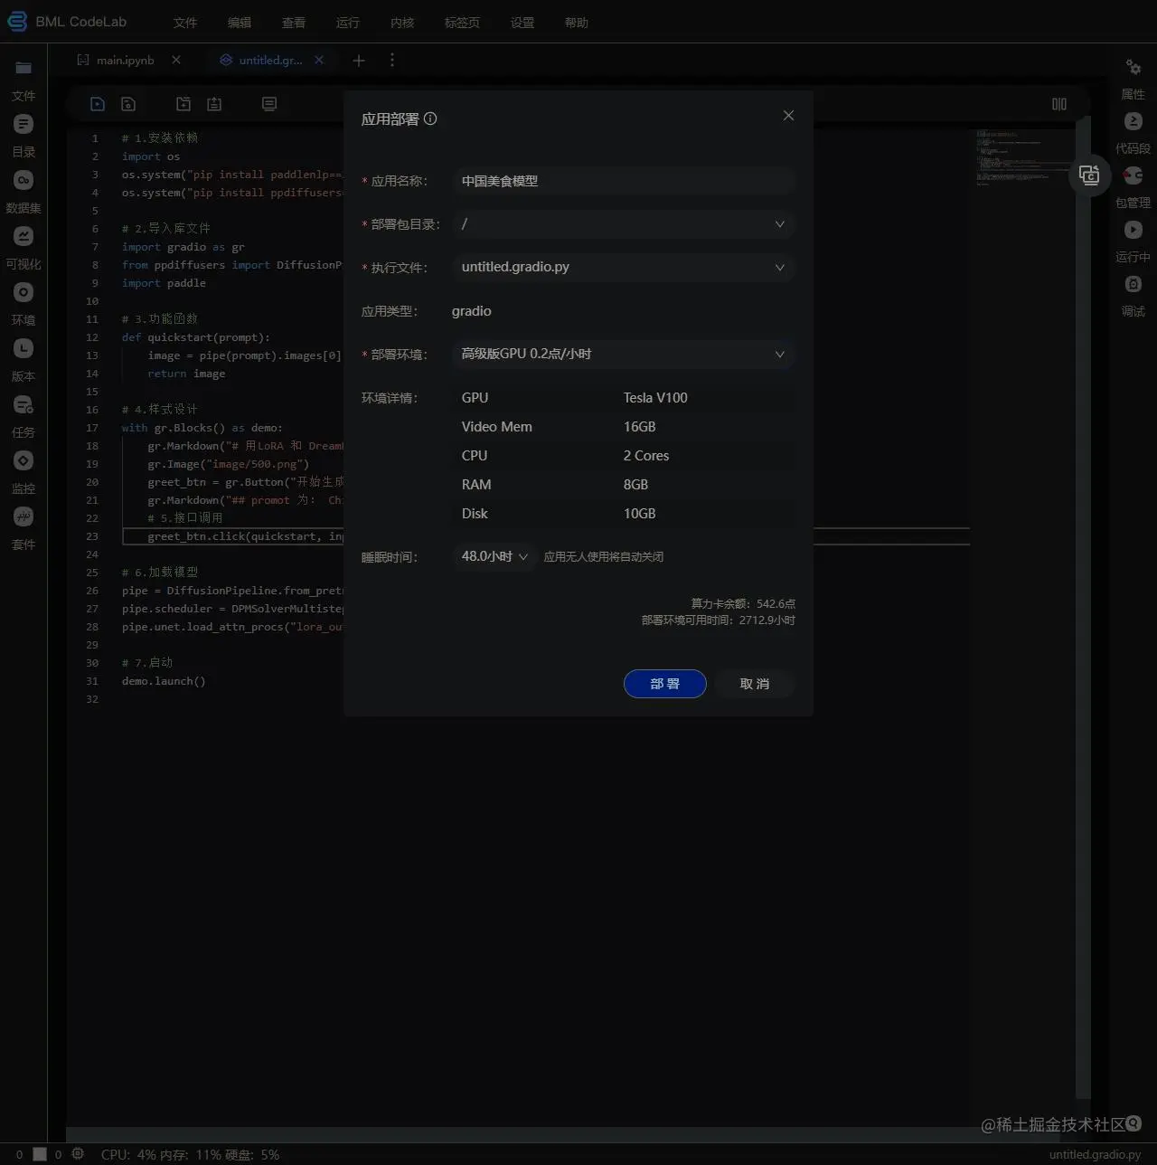Click the stop square icon in status bar

[40, 1154]
